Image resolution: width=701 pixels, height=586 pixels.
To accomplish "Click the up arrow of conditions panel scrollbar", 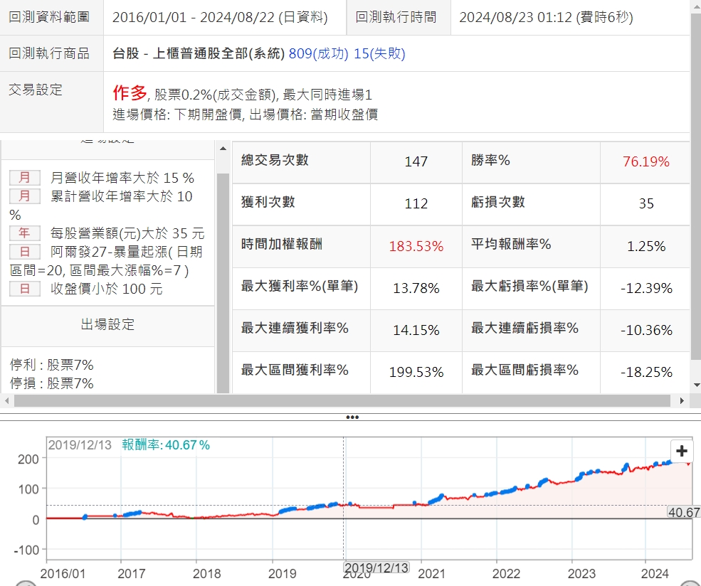I will point(223,147).
